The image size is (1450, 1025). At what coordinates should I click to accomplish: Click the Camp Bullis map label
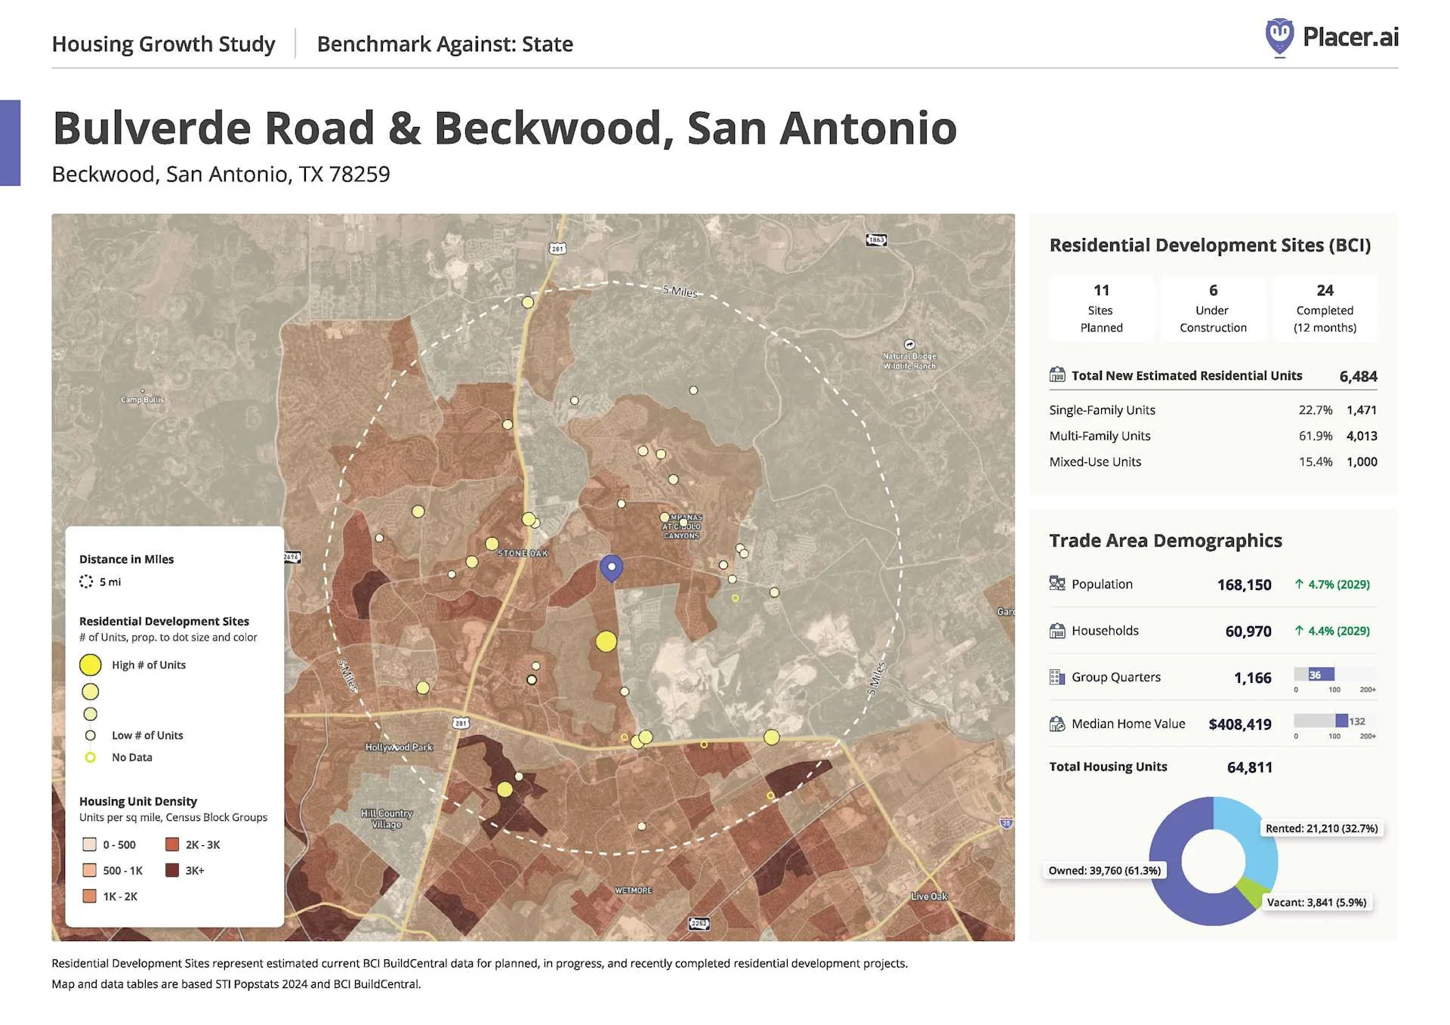tap(142, 399)
